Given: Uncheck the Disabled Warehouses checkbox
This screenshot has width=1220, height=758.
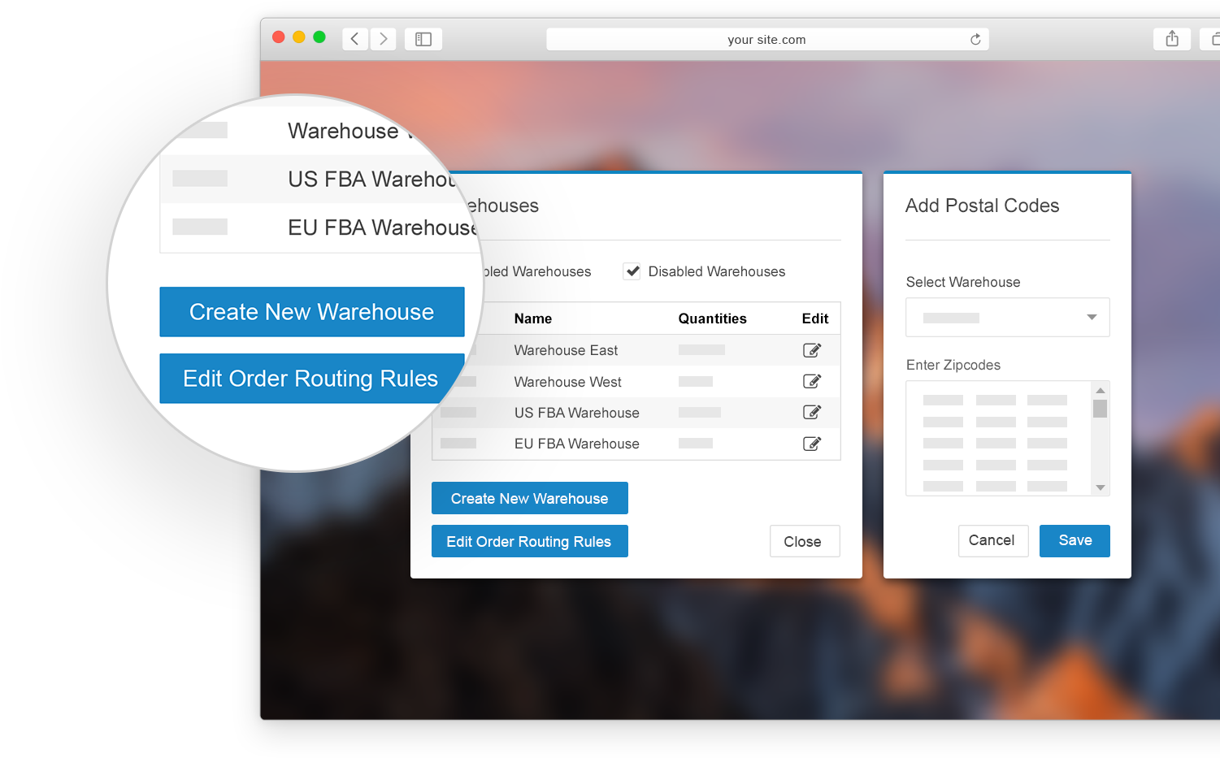Looking at the screenshot, I should [x=632, y=271].
